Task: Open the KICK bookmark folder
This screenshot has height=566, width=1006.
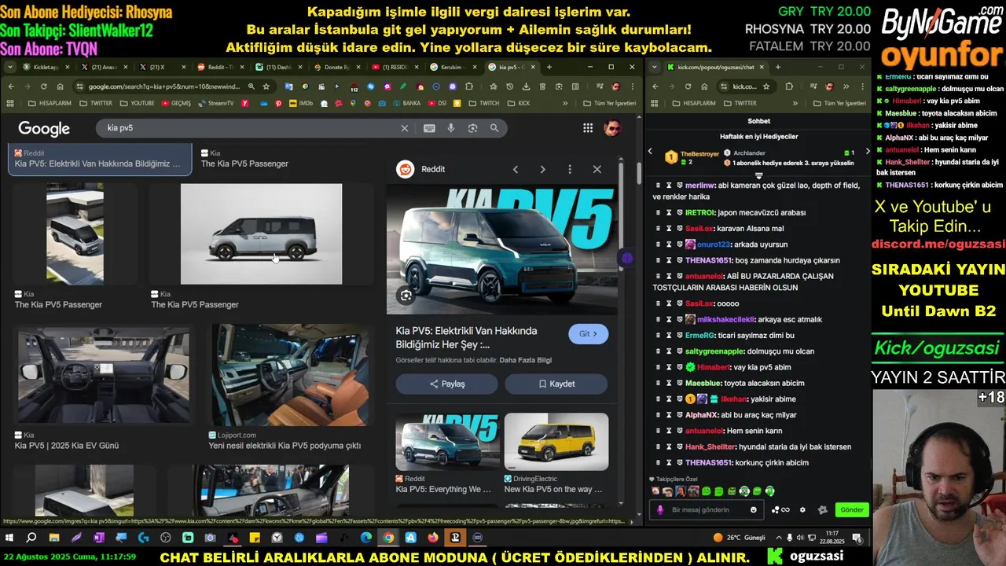Action: click(518, 103)
